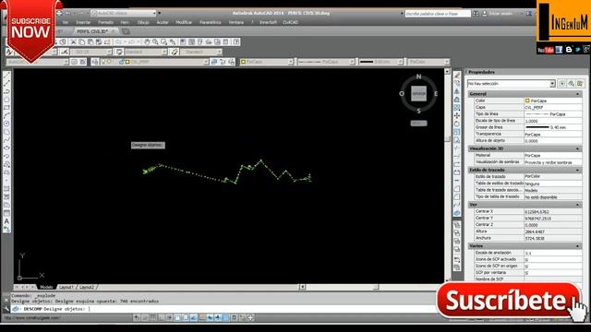591x332 pixels.
Task: Open the Formato menu
Action: 105,22
